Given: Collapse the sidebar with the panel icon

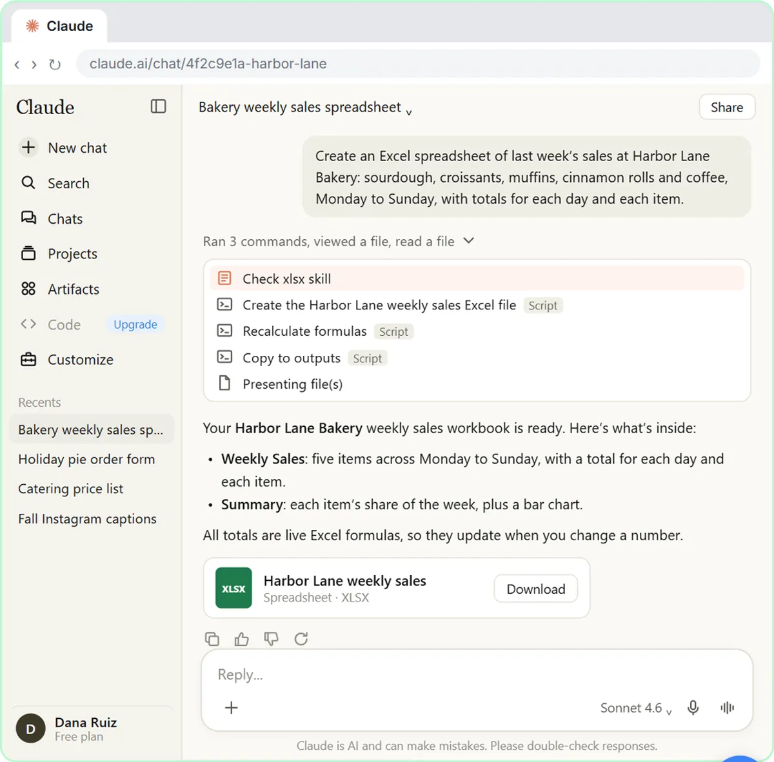Looking at the screenshot, I should (x=158, y=106).
